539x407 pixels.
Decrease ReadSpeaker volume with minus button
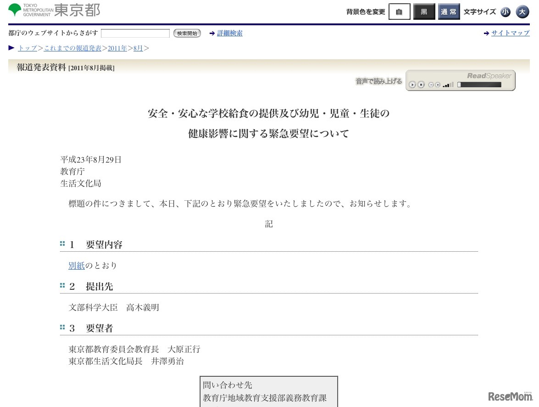[431, 85]
